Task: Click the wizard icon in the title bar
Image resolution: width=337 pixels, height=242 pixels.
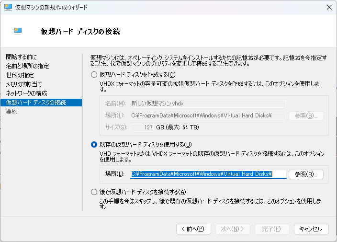Action: (x=8, y=7)
